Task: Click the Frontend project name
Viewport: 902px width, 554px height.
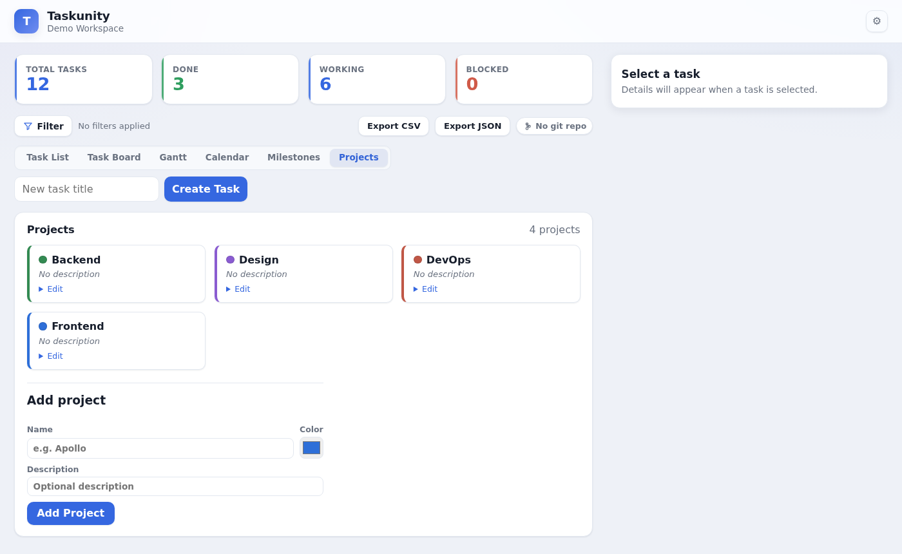Action: coord(78,327)
